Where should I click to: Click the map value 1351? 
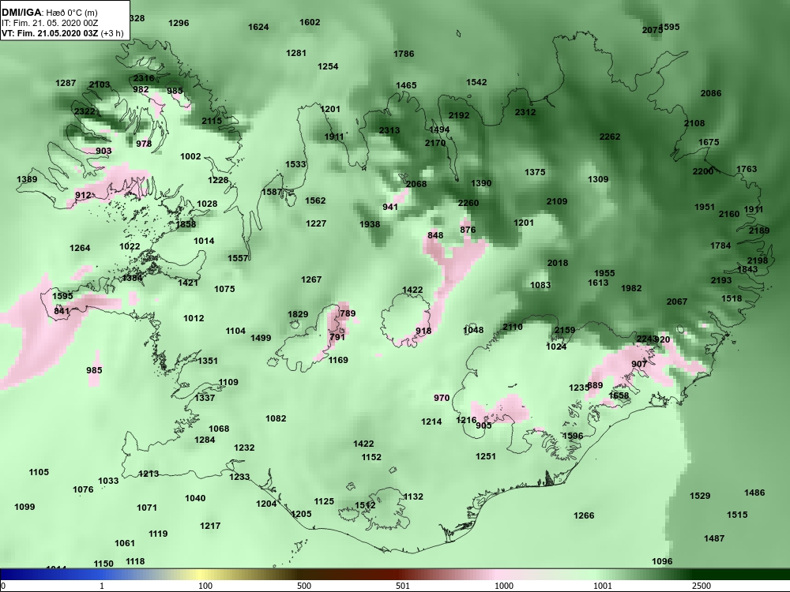[x=208, y=361]
